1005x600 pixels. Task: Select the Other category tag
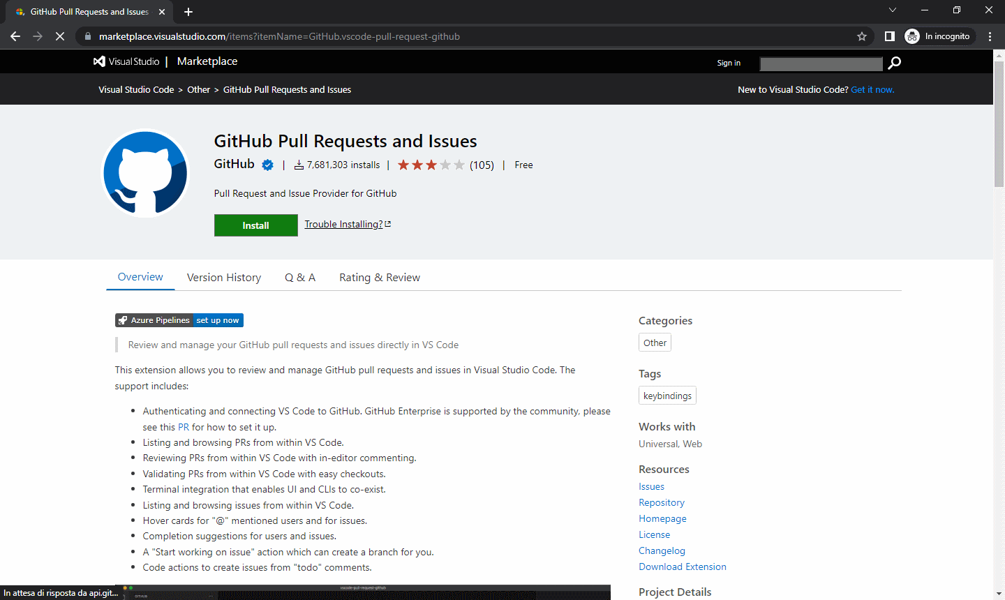pos(655,343)
